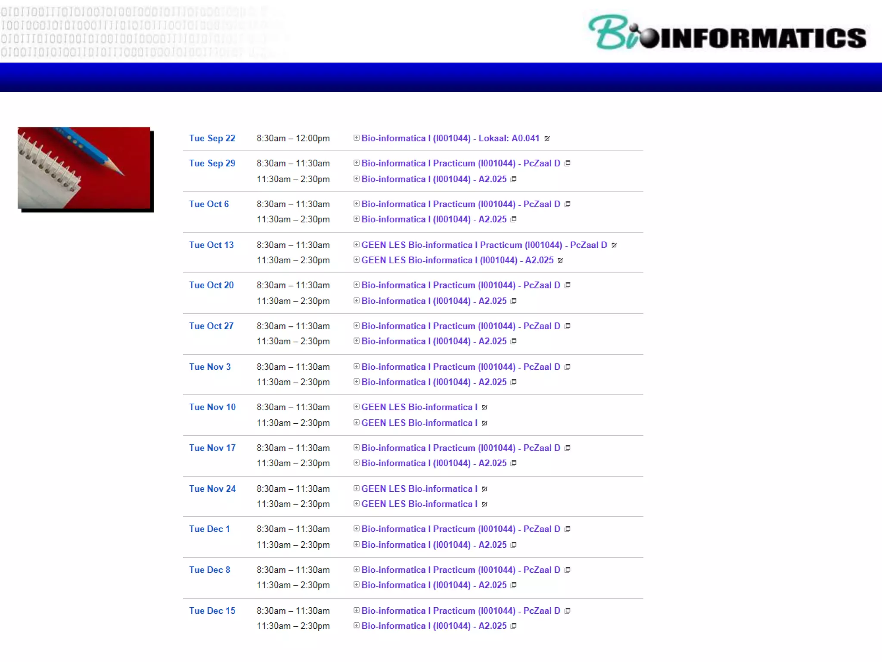Expand Oct 20 Practicum PcZaal D plus box
The width and height of the screenshot is (882, 662).
[x=356, y=285]
